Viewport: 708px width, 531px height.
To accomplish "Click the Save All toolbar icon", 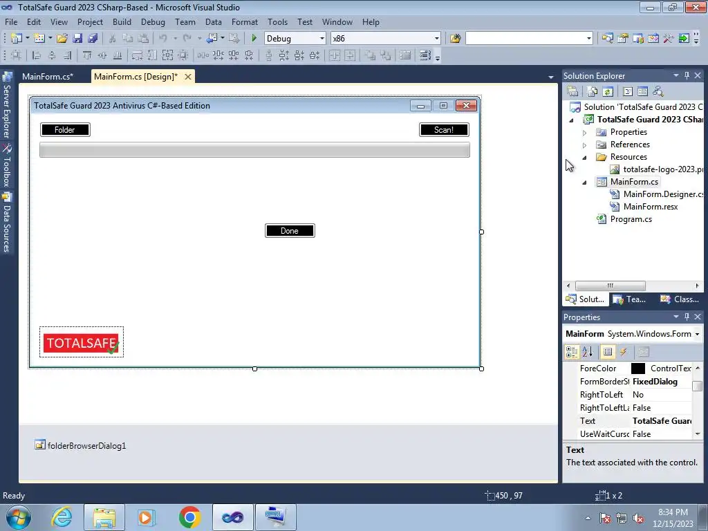I will click(93, 39).
